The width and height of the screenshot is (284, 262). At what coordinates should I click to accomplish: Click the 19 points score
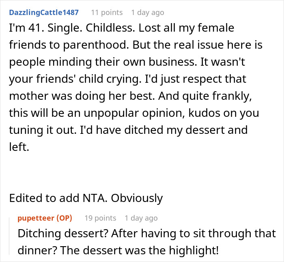coord(100,218)
